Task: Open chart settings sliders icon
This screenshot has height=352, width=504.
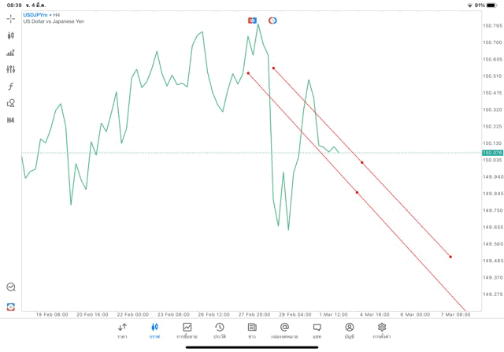Action: point(11,69)
